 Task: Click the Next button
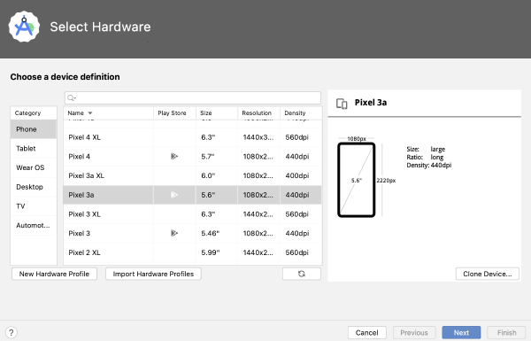(461, 332)
